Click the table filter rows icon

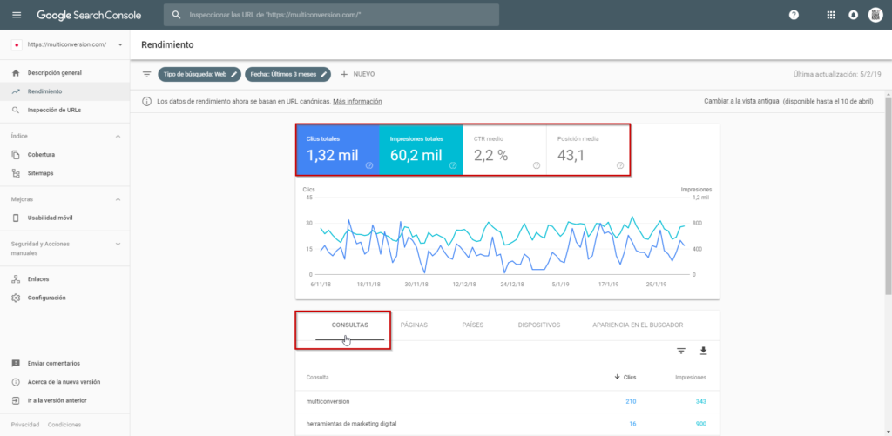681,352
